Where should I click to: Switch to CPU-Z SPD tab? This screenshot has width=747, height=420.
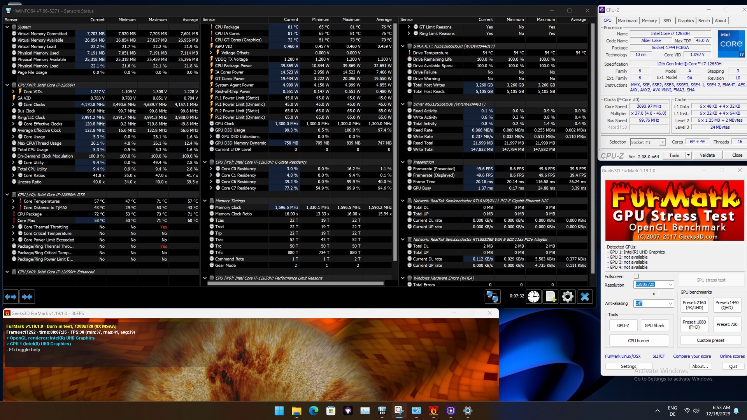667,21
